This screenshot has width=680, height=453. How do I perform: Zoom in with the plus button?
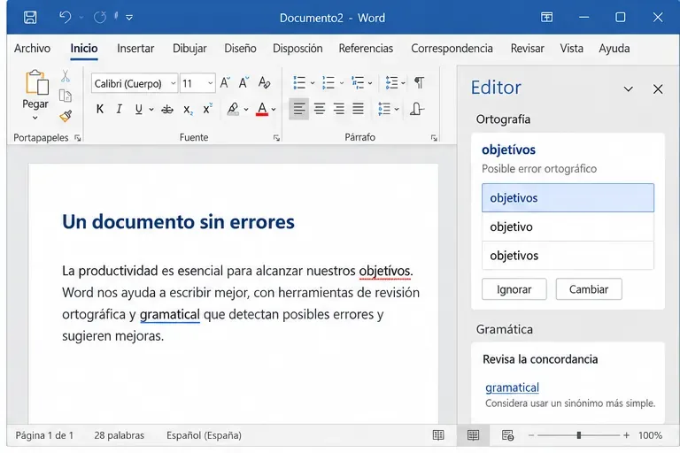626,435
